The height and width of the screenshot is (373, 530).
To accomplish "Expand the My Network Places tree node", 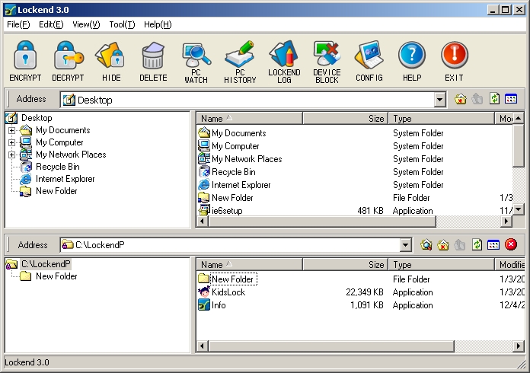I will click(x=11, y=155).
